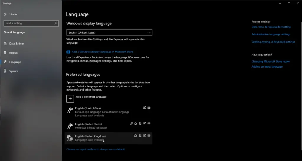Maximize the Settings window
Viewport: 302px width, 161px height.
[x=289, y=4]
